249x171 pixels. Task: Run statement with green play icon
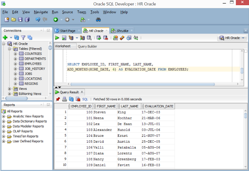[57, 38]
